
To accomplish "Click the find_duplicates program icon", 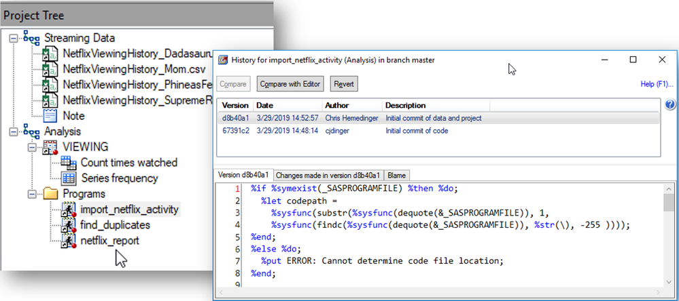I will point(68,225).
